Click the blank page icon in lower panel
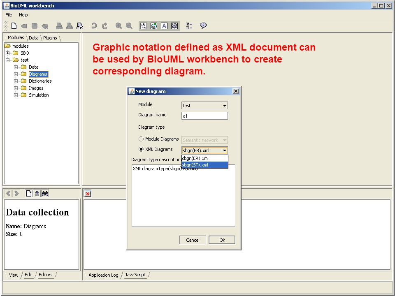Viewport: 395px width, 296px height. pos(29,193)
